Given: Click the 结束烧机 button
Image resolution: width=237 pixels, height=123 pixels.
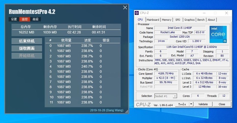Looking at the screenshot, I should pos(27,41).
